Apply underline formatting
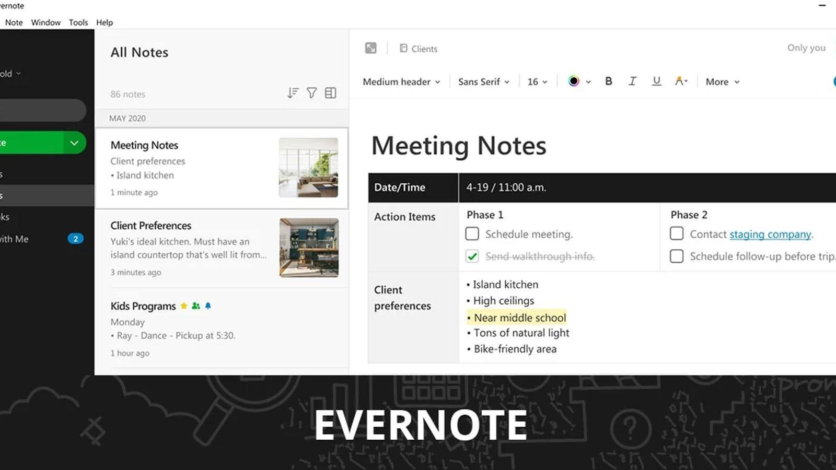The height and width of the screenshot is (470, 836). [x=657, y=81]
